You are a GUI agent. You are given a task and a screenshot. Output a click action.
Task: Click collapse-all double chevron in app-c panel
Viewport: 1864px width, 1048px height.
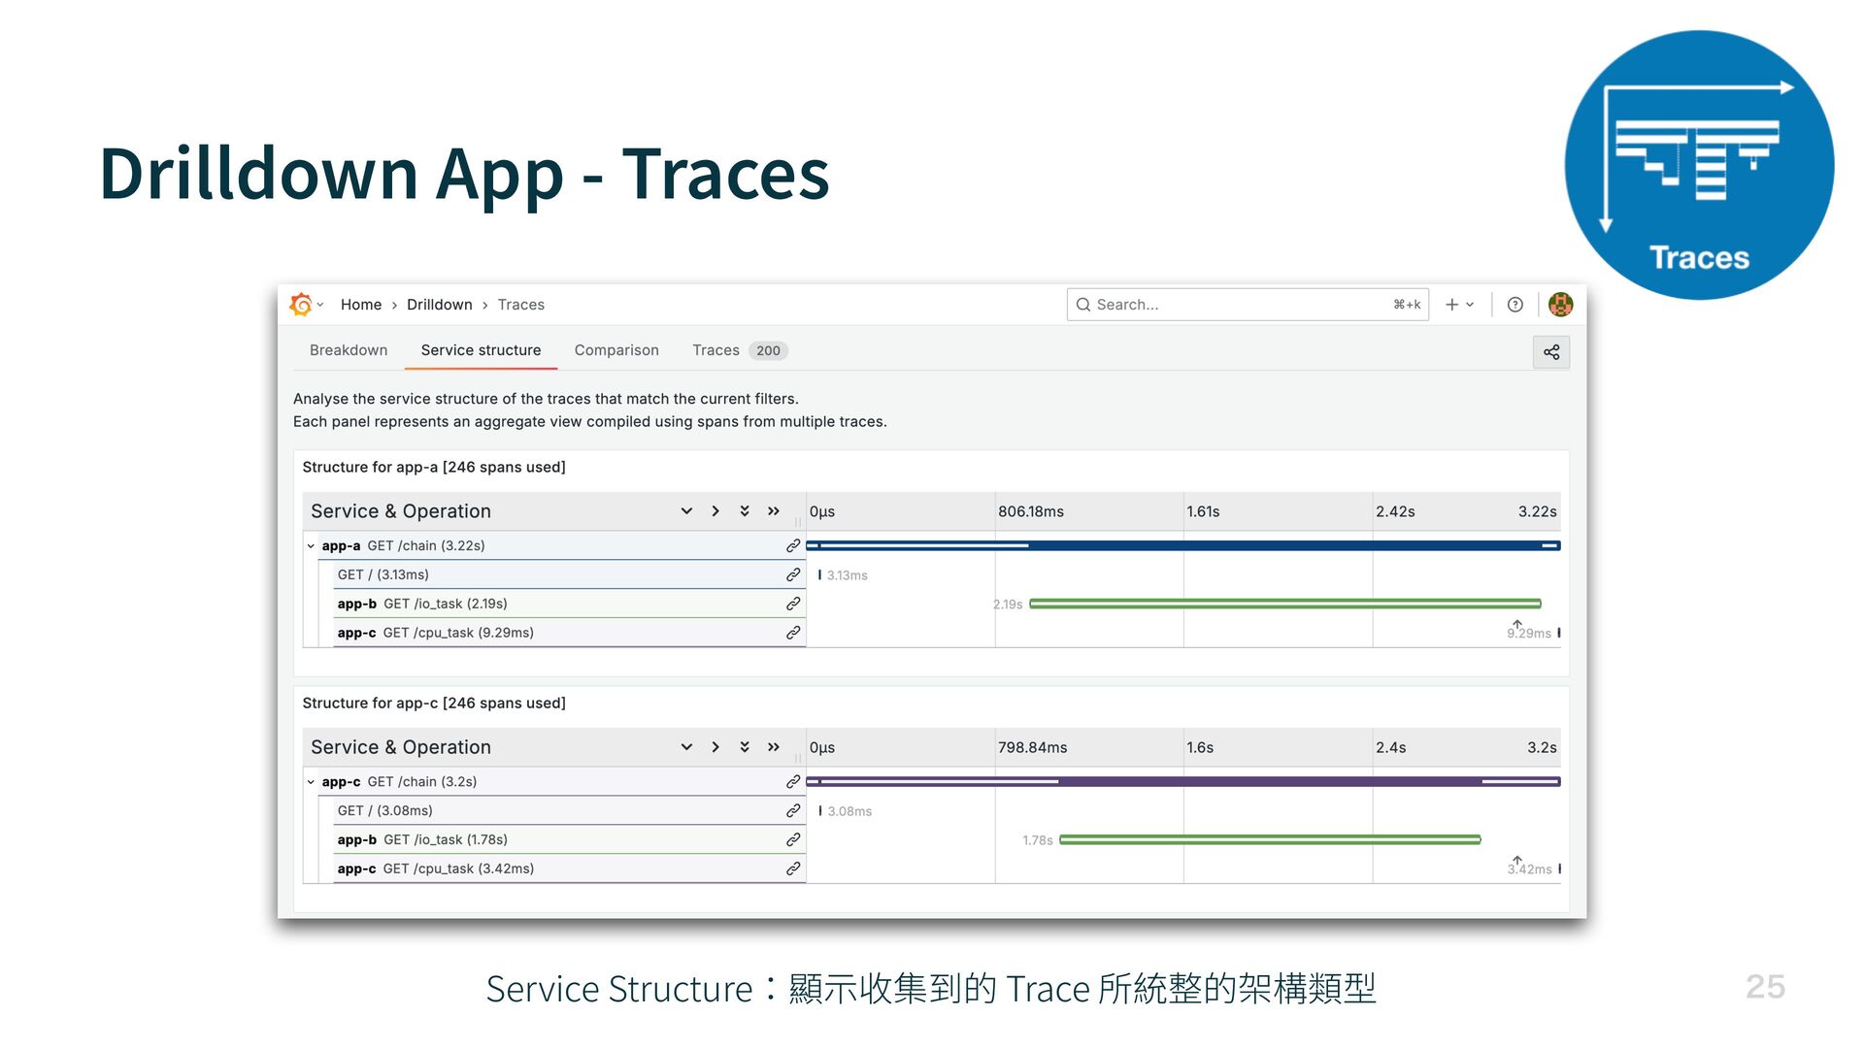tap(774, 747)
